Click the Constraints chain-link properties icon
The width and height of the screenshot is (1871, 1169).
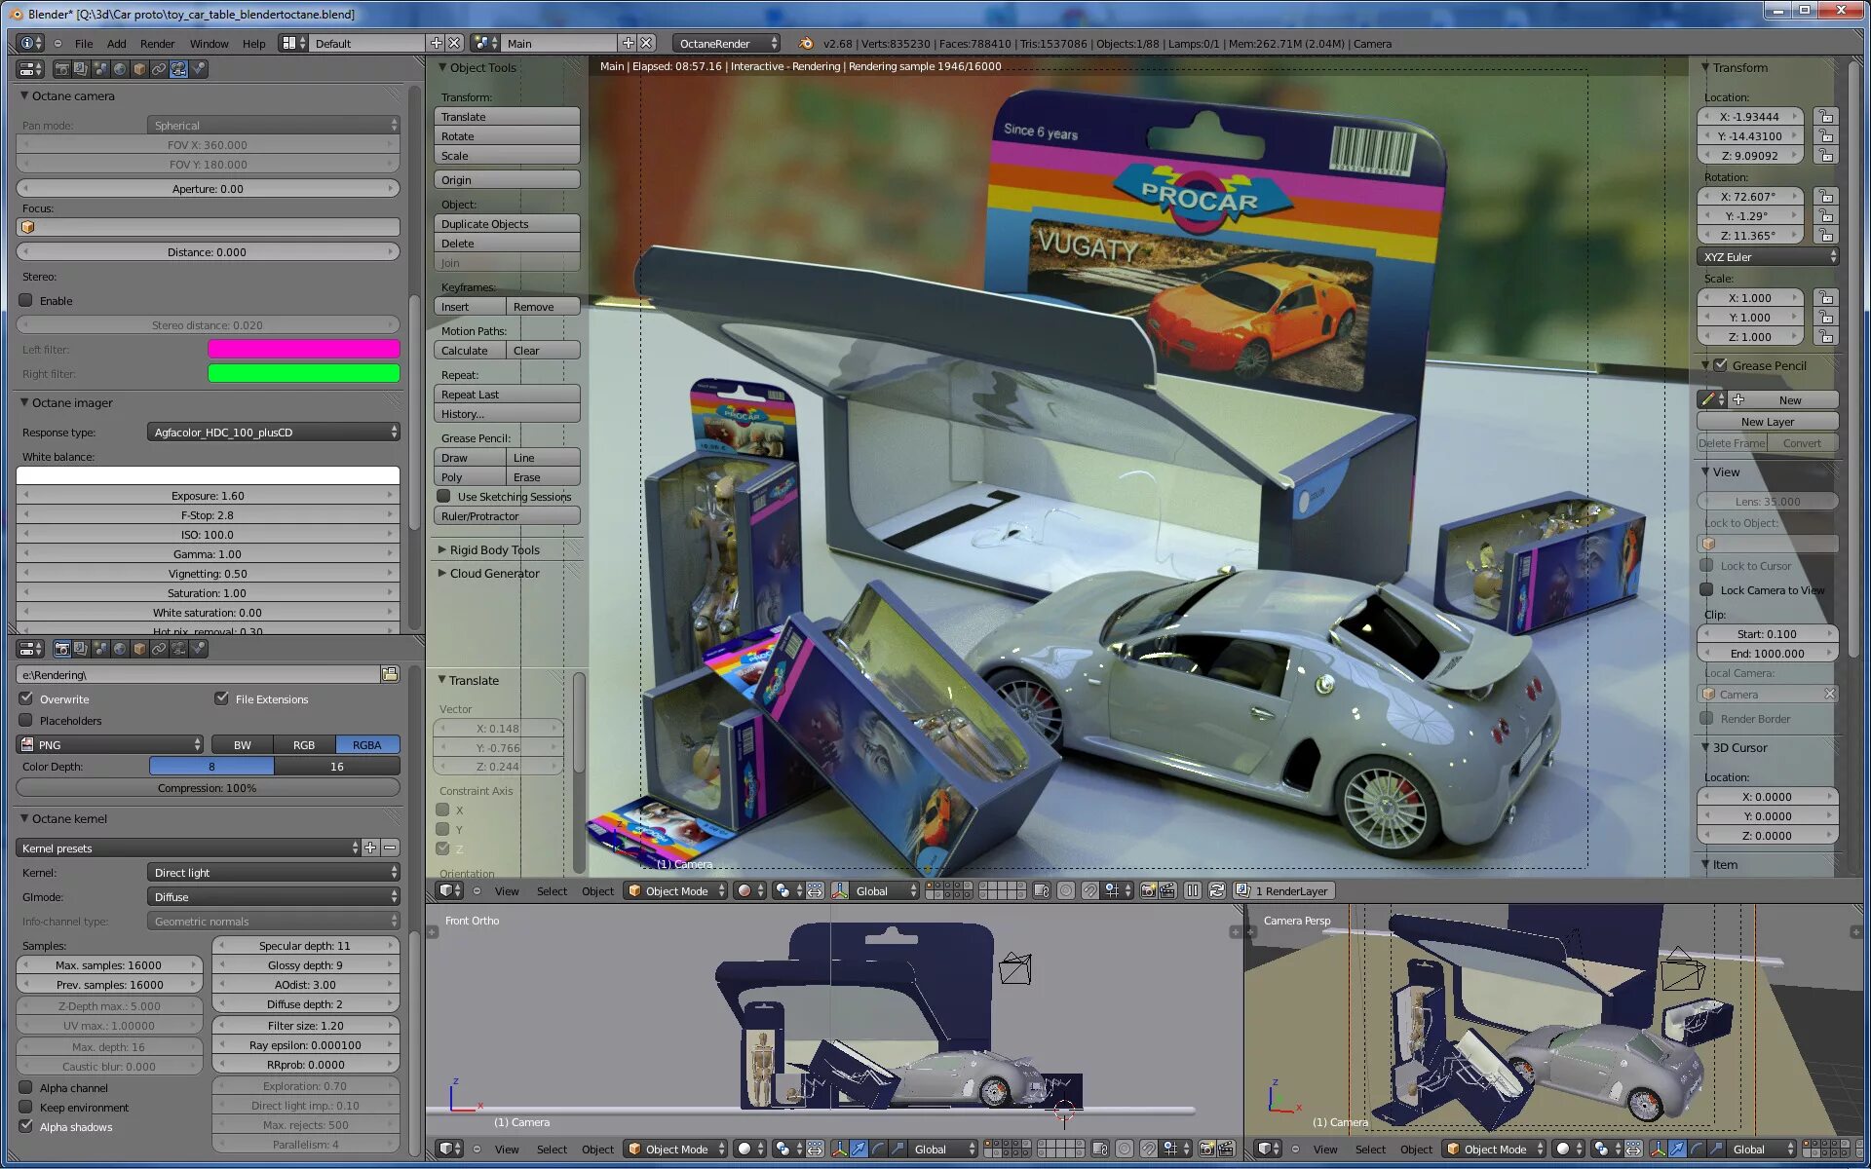point(159,69)
